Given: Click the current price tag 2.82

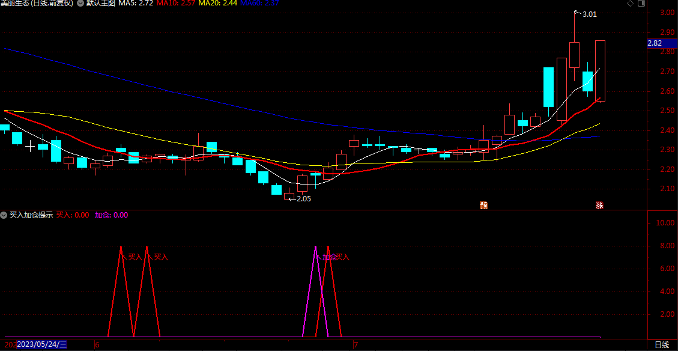Looking at the screenshot, I should coord(662,43).
